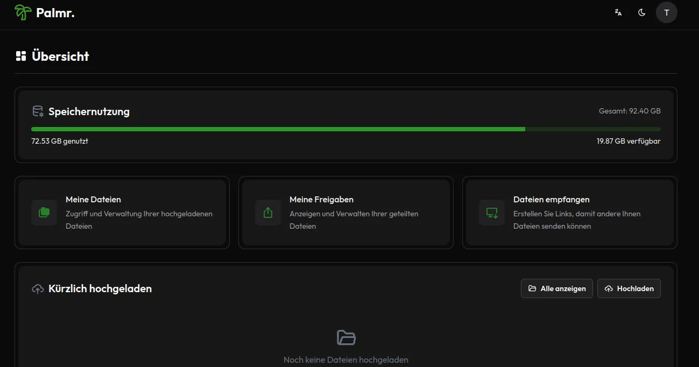699x367 pixels.
Task: Open the language switcher icon
Action: (618, 12)
